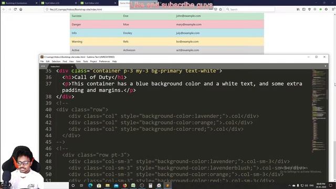This screenshot has width=336, height=189.
Task: Toggle Firefox sidebar icon
Action: [304, 9]
